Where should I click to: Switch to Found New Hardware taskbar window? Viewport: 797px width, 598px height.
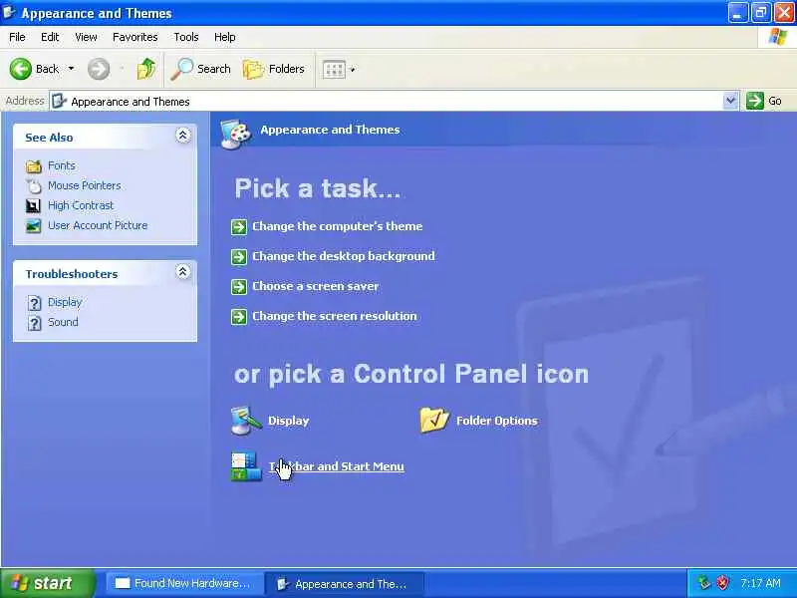[184, 583]
